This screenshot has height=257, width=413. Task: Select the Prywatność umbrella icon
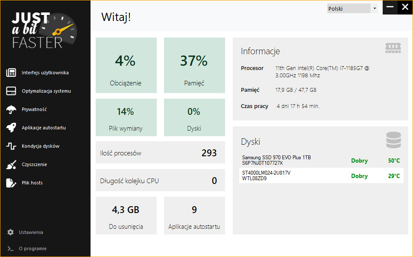pos(11,109)
